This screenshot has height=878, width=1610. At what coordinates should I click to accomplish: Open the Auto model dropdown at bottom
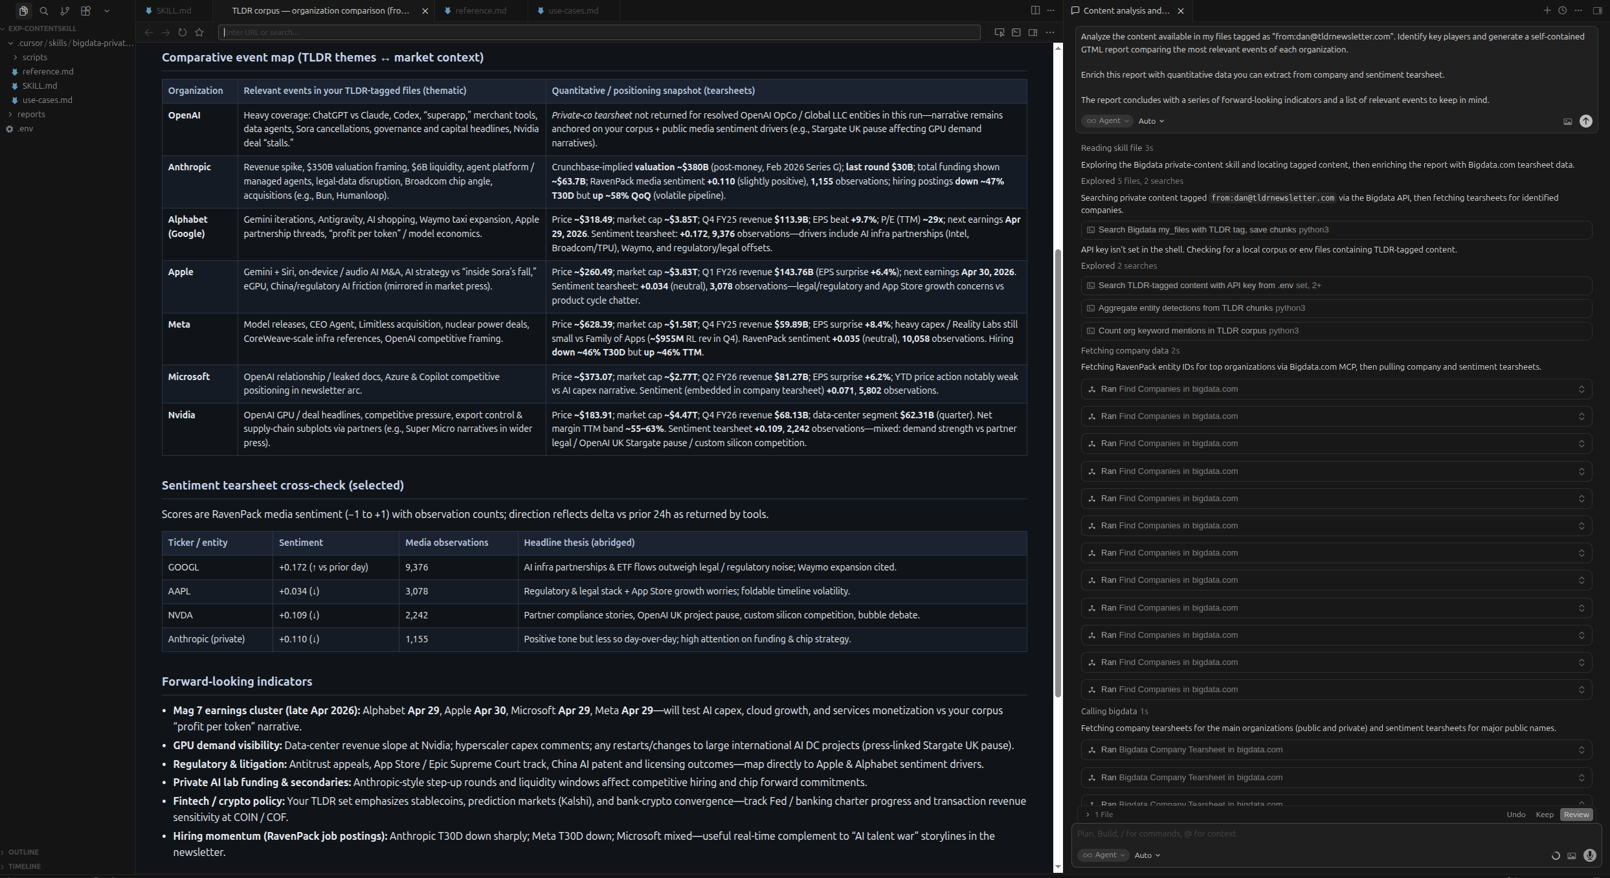1147,855
